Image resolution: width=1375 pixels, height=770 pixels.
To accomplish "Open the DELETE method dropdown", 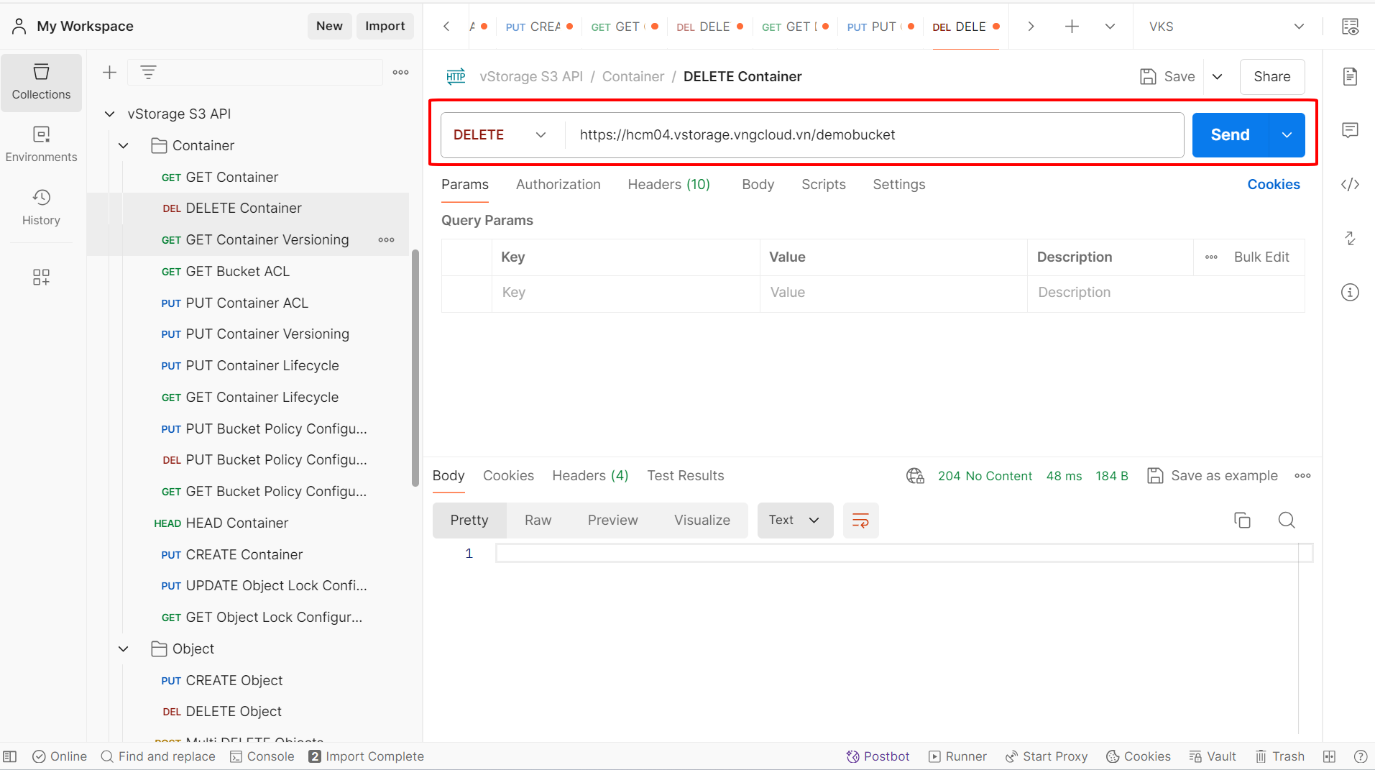I will [x=500, y=134].
